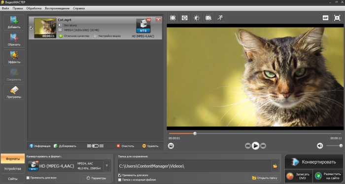Open the Обработка menu
The image size is (345, 184).
coord(34,8)
